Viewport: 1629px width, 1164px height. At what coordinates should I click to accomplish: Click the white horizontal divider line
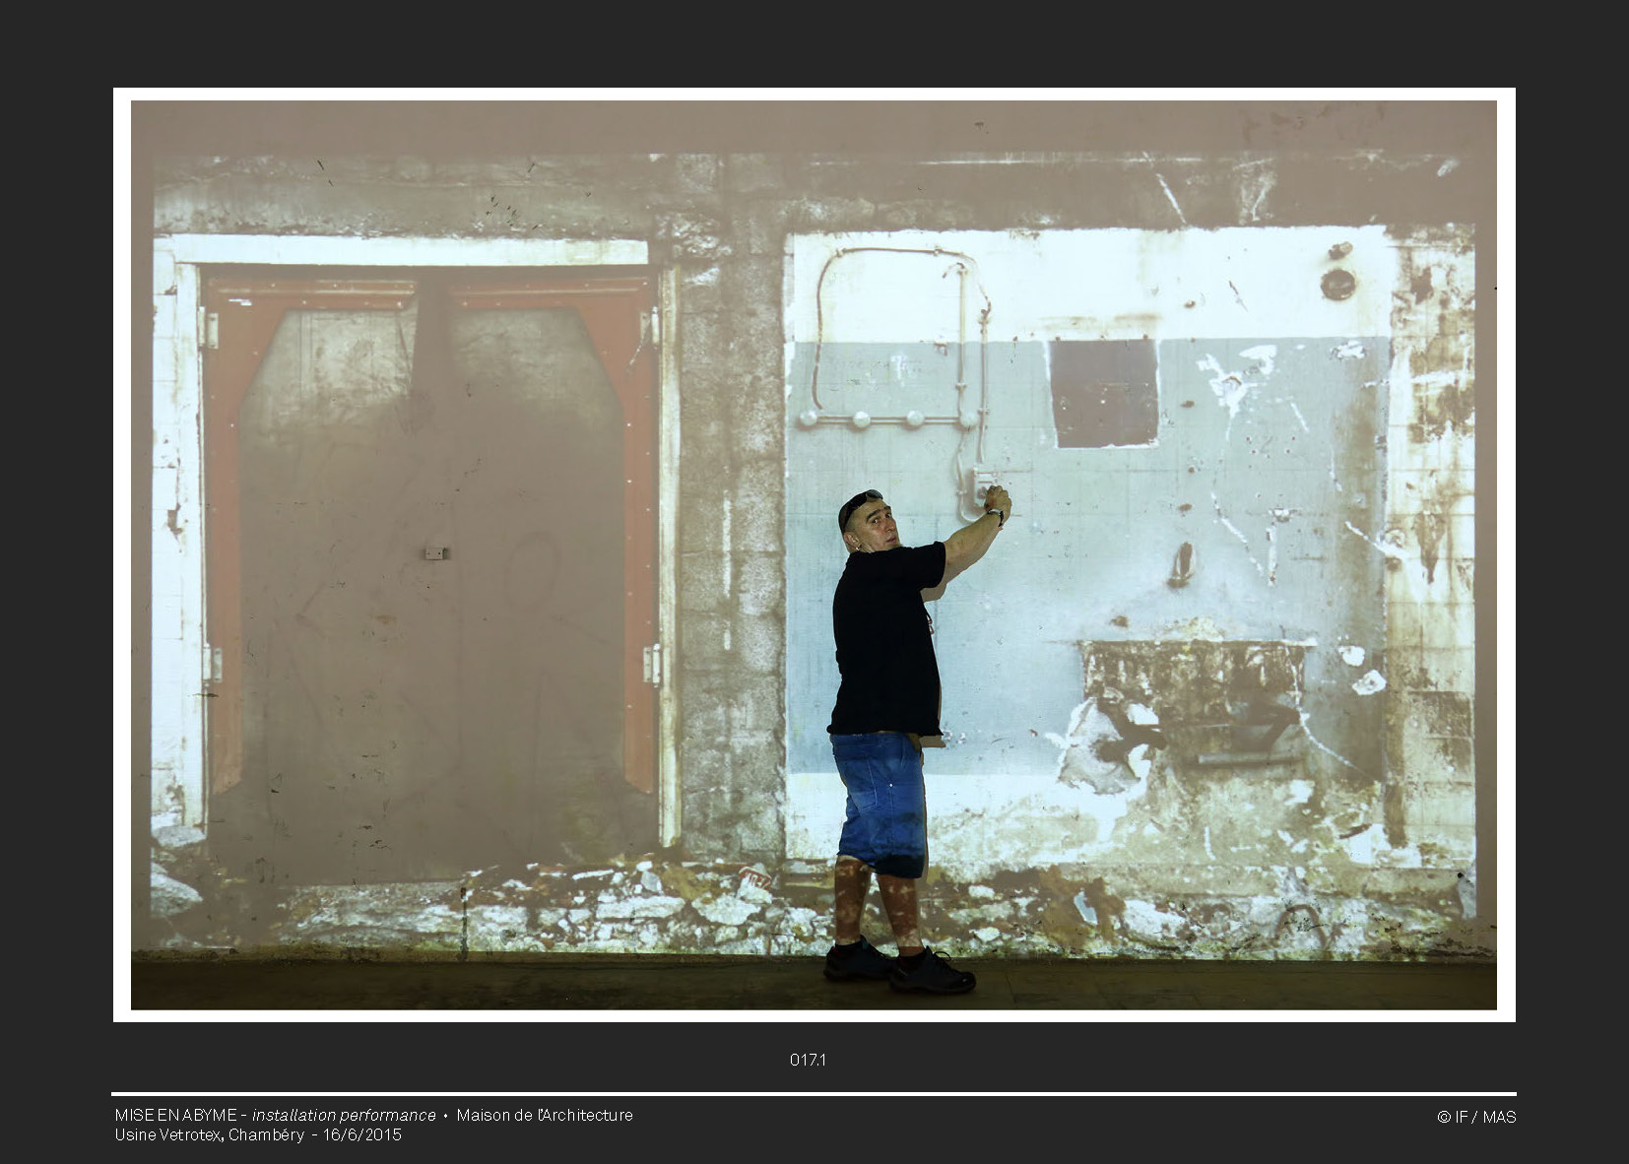coord(814,1093)
